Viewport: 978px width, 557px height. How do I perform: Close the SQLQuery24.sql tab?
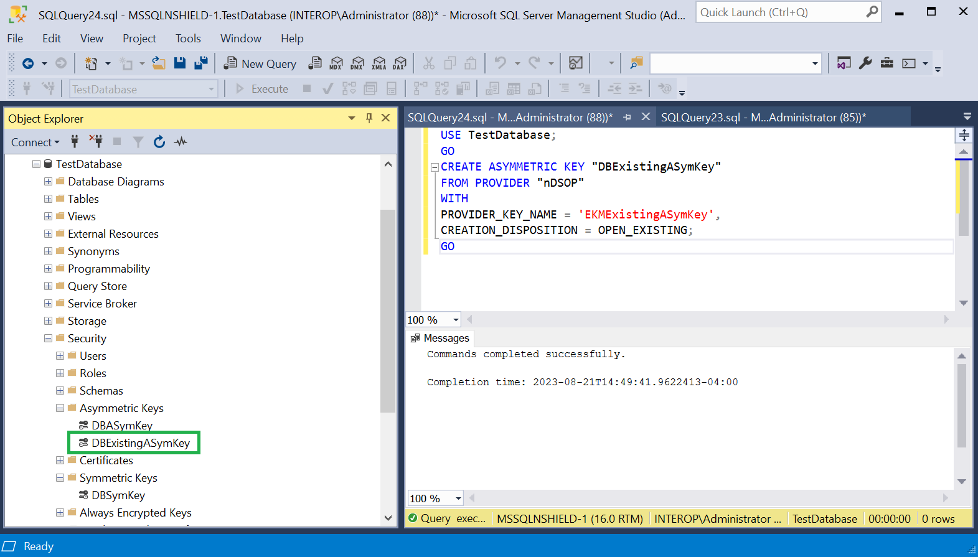pos(646,116)
